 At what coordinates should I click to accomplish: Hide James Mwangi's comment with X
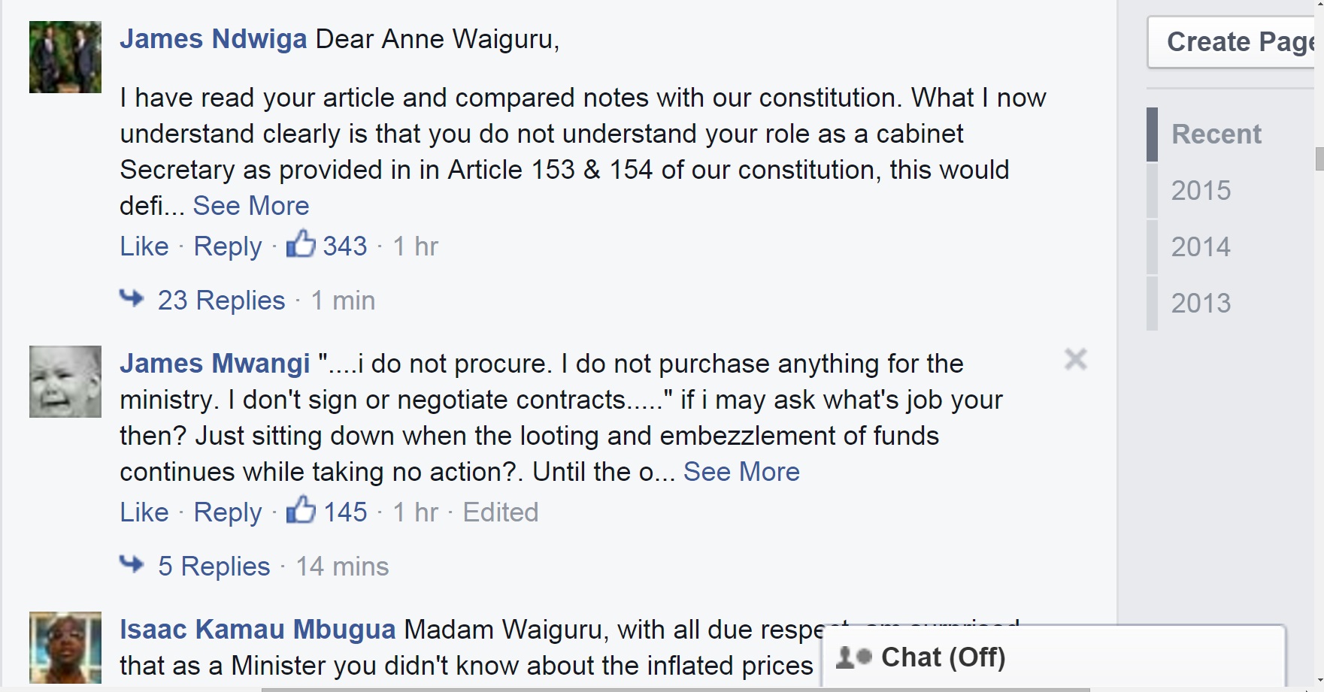[x=1076, y=360]
